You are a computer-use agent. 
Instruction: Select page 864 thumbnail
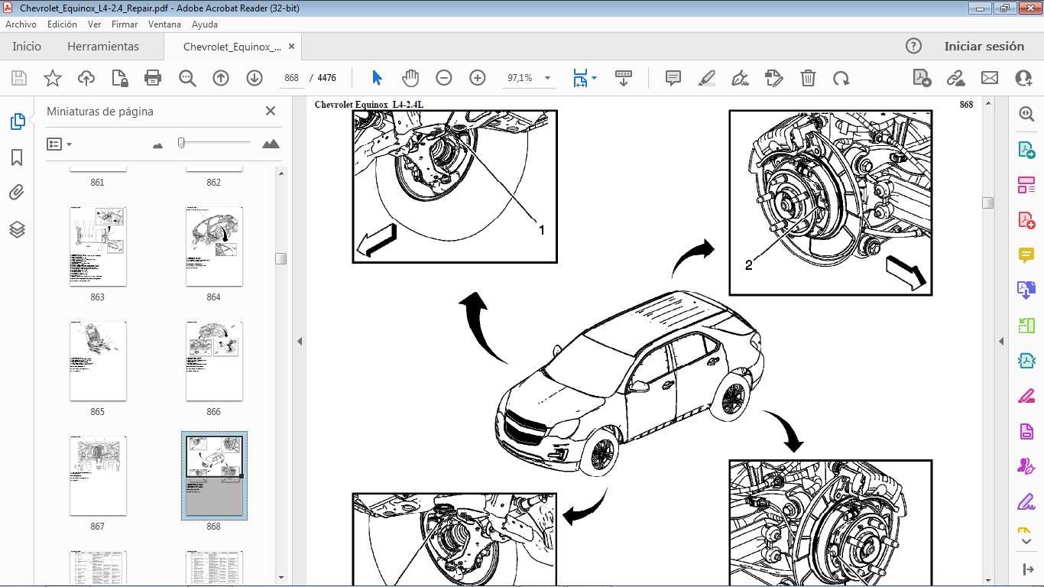tap(214, 246)
